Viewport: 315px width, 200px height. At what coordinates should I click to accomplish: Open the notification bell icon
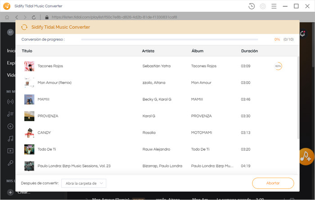(303, 34)
